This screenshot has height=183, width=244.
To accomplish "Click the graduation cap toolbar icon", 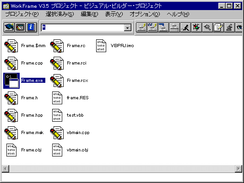I will (x=9, y=27).
